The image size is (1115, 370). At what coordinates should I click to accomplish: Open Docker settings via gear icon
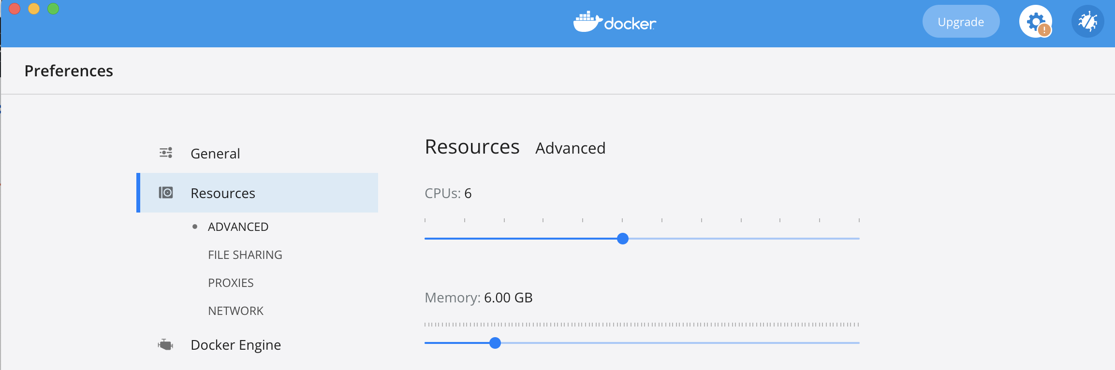click(x=1035, y=21)
